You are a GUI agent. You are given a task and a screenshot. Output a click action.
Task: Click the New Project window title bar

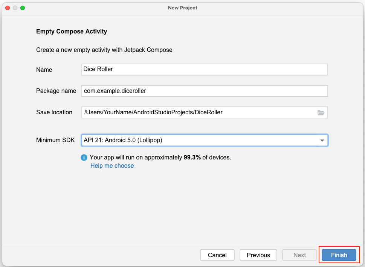coord(182,8)
